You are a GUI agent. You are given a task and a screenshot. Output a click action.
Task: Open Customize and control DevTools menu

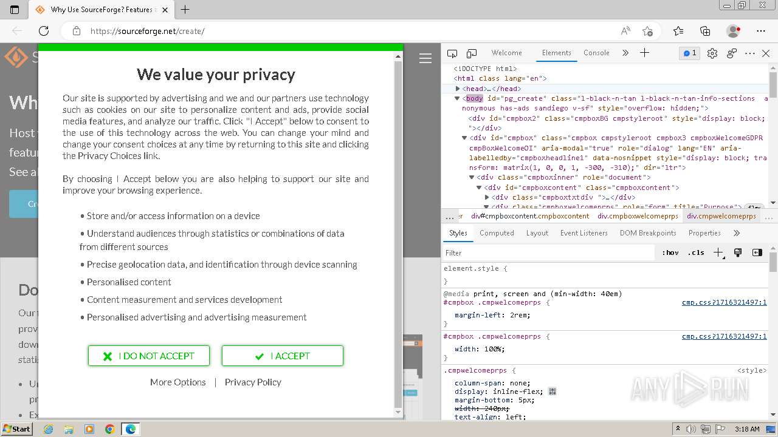[750, 53]
